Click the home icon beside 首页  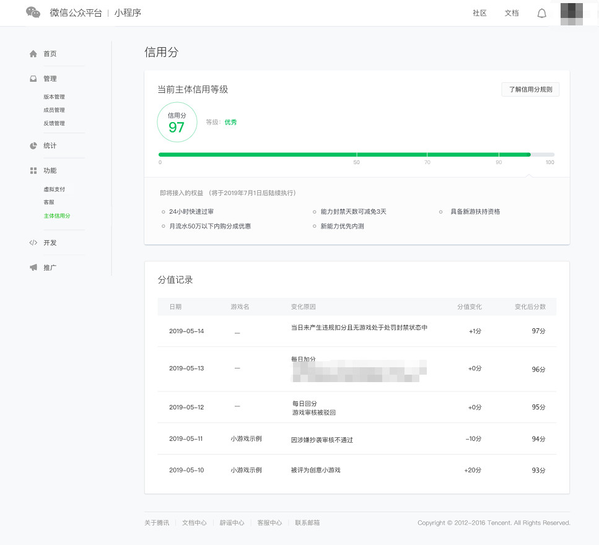click(x=33, y=53)
